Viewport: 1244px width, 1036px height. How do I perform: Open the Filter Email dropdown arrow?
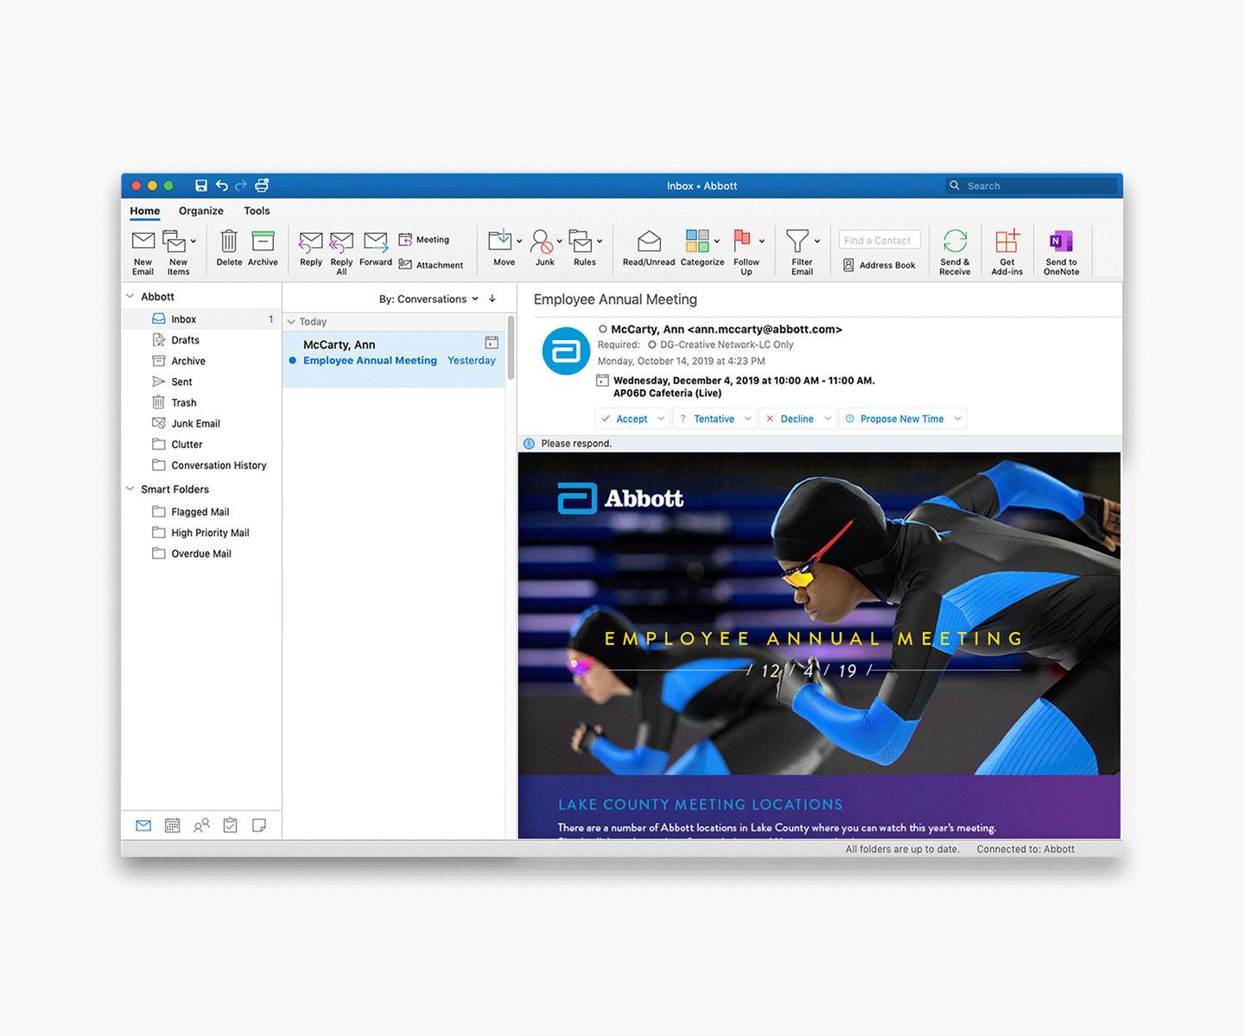pyautogui.click(x=817, y=242)
